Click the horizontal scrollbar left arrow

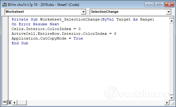coord(14,103)
